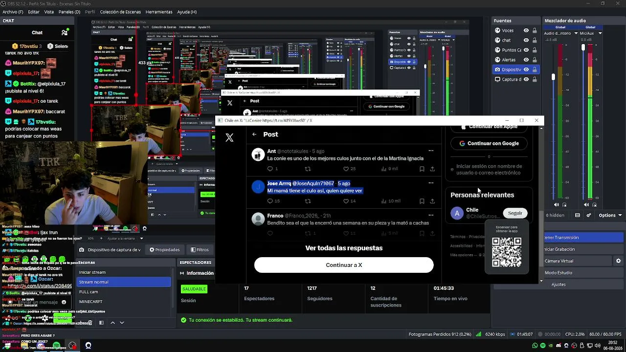Screen dimensions: 626x352
Task: Bookmark Jose Arrrq's post
Action: tap(422, 201)
